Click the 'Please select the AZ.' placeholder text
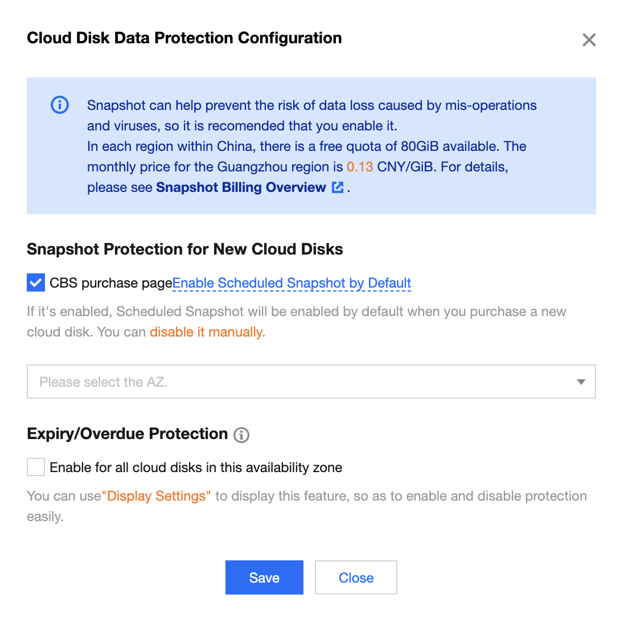The image size is (624, 623). pyautogui.click(x=103, y=382)
